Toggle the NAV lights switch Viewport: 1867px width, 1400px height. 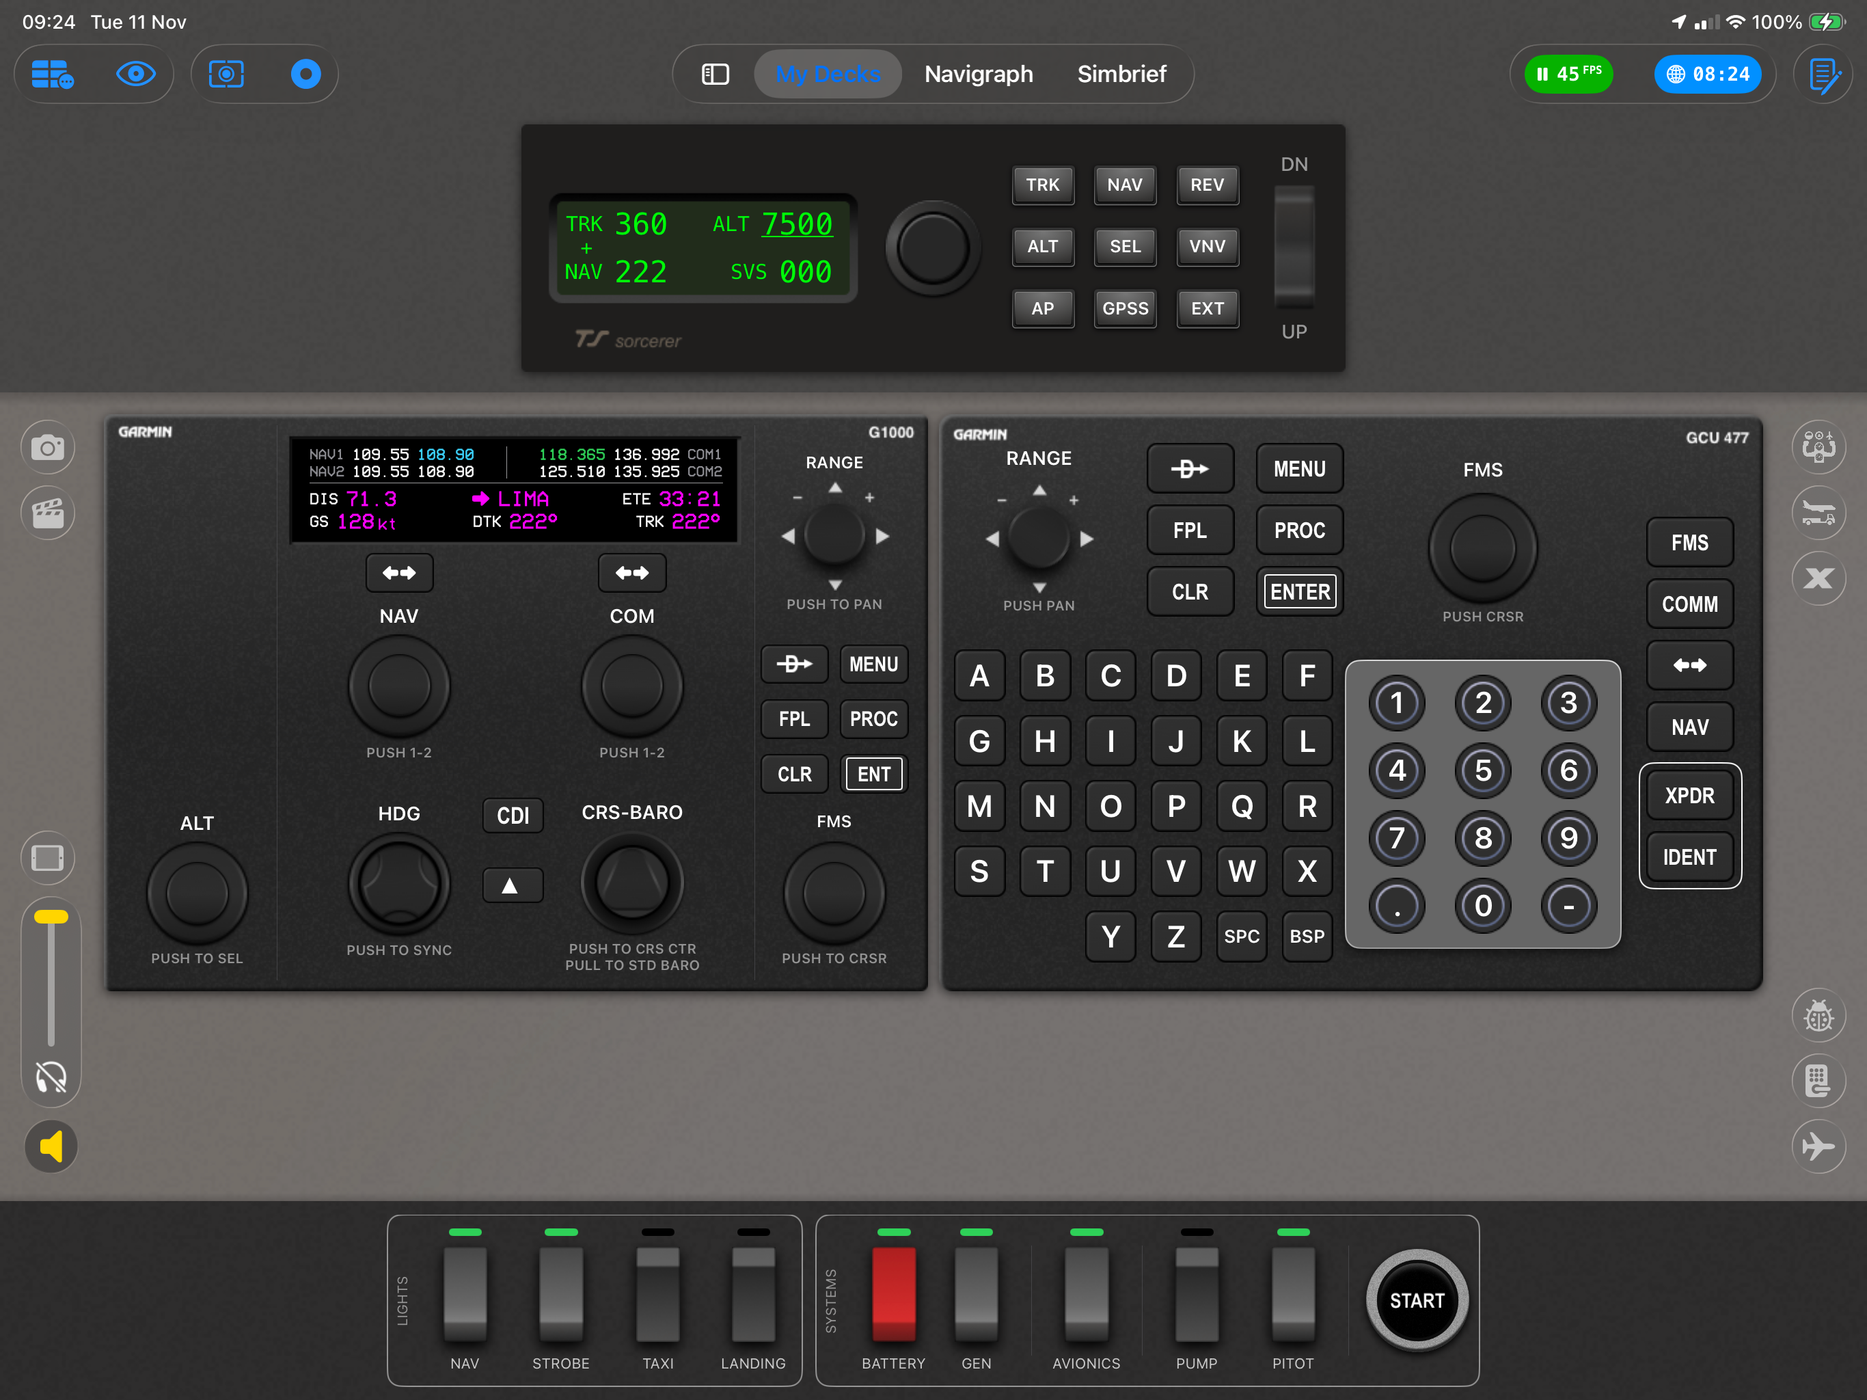click(465, 1293)
